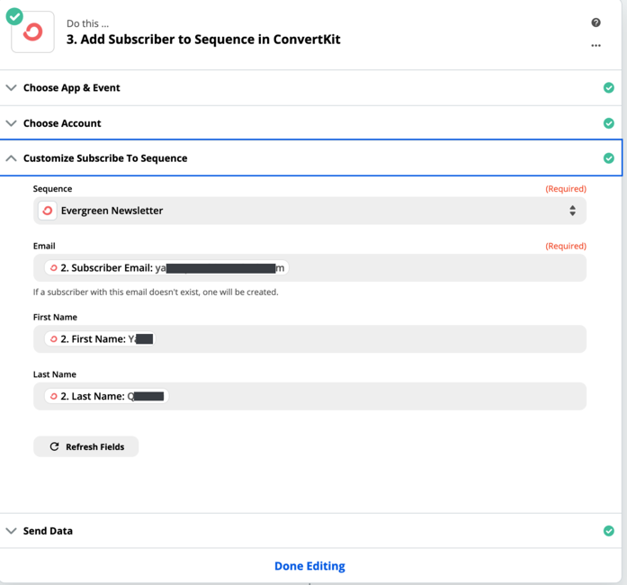Click the Required tag beside Email
The image size is (627, 585).
point(566,246)
